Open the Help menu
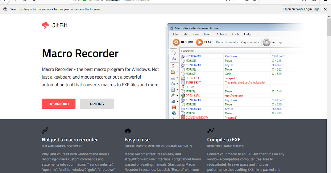The width and height of the screenshot is (331, 173). [x=247, y=34]
